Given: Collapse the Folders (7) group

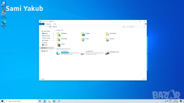Looking at the screenshot, I should coord(55,30).
